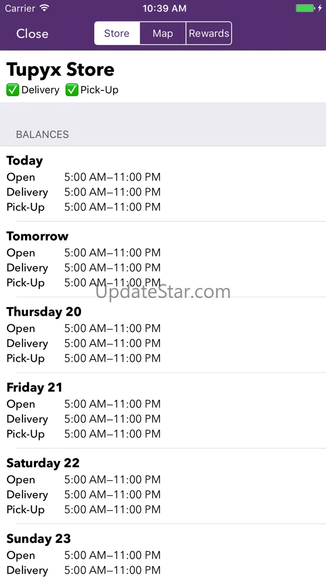
Task: Tap Today's Delivery hours row
Action: tap(84, 192)
